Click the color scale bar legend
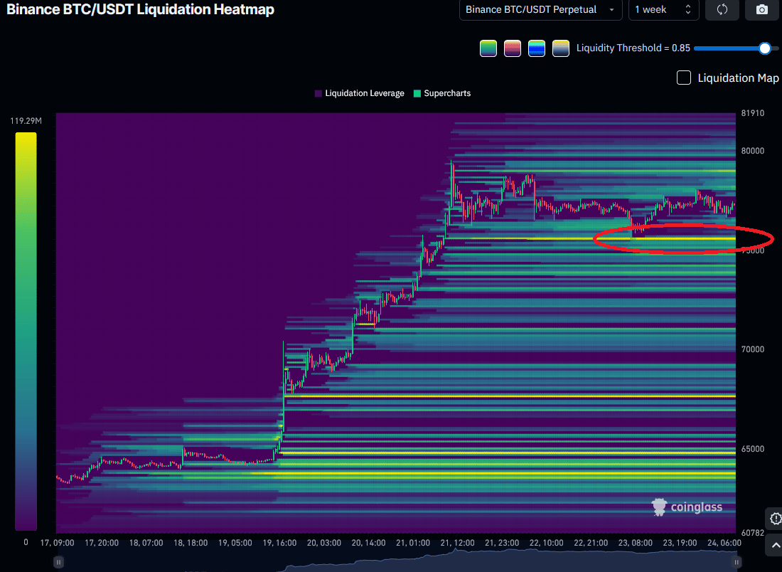 pyautogui.click(x=26, y=332)
